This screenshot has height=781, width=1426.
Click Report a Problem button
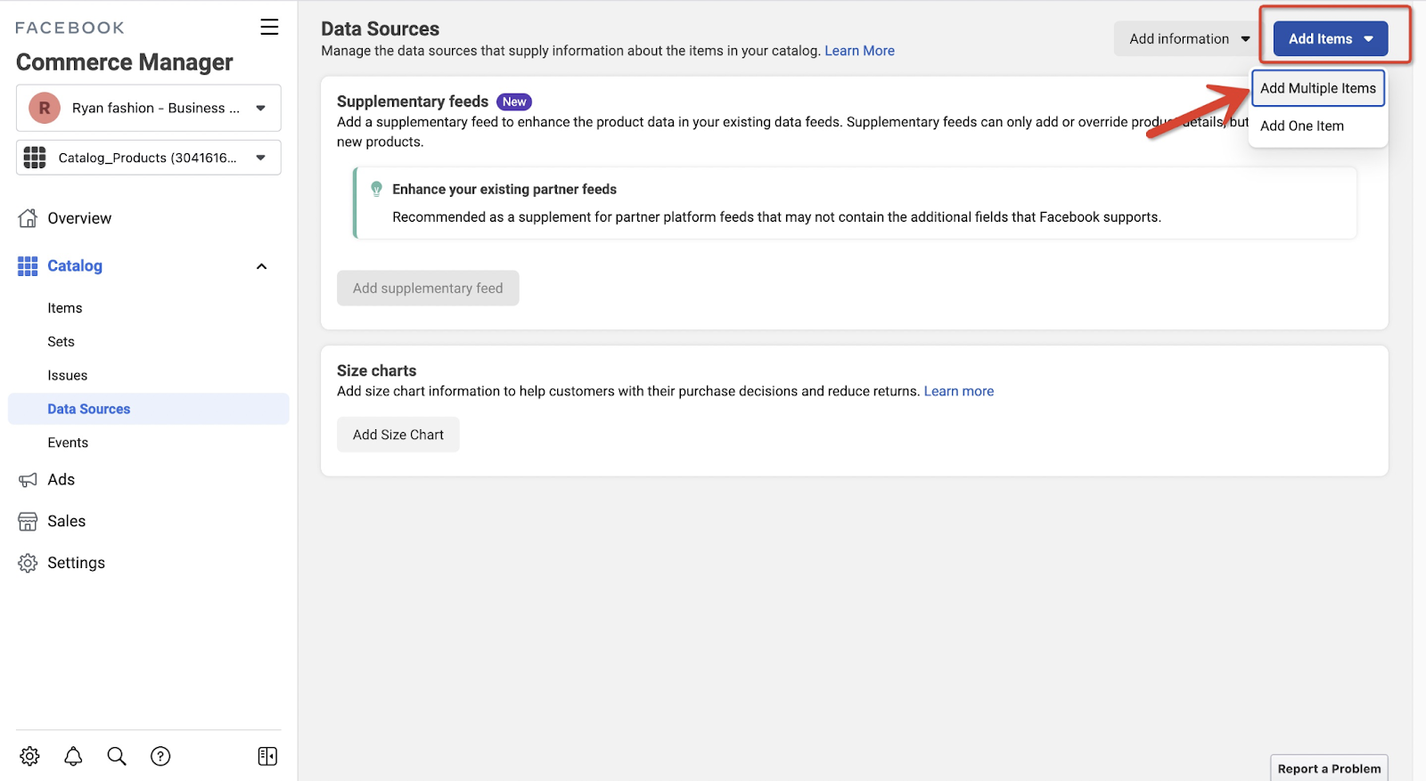[1329, 769]
